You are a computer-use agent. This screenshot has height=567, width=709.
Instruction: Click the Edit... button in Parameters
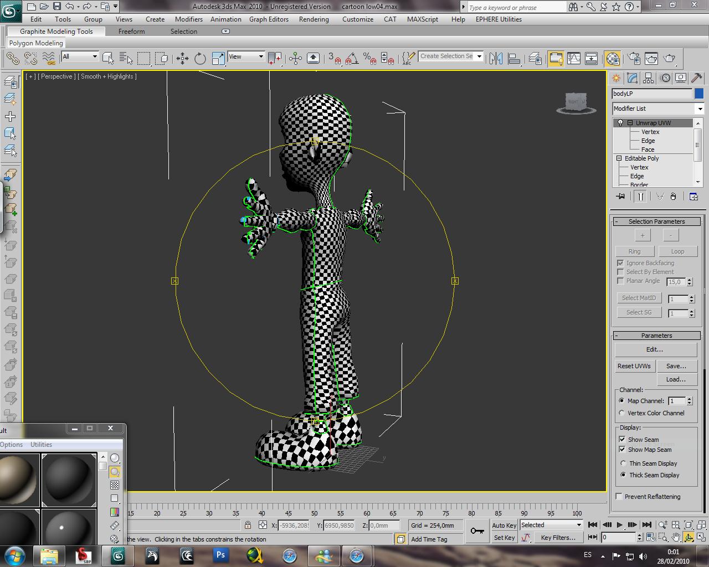coord(655,349)
